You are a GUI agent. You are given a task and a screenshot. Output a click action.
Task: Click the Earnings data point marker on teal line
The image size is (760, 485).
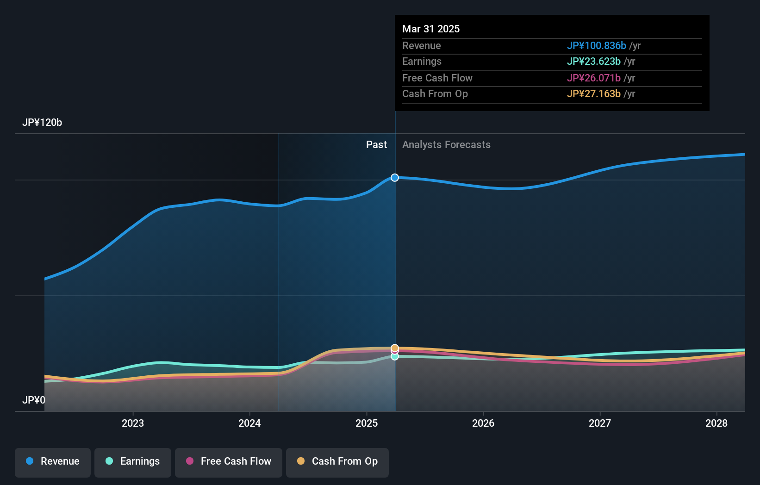pyautogui.click(x=395, y=356)
